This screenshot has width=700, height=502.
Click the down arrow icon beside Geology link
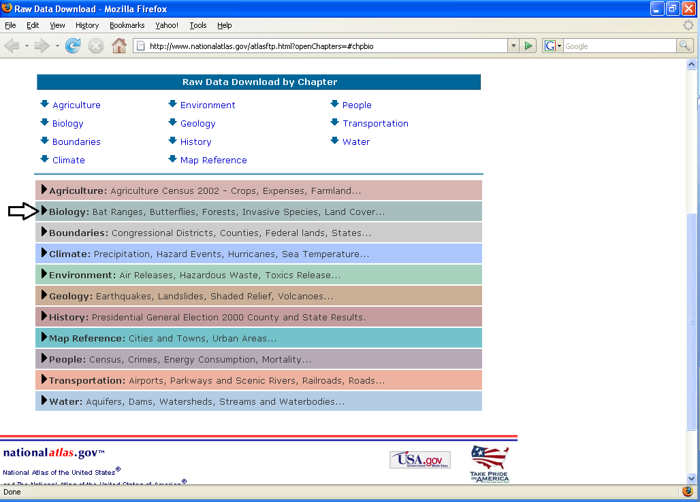coord(172,122)
